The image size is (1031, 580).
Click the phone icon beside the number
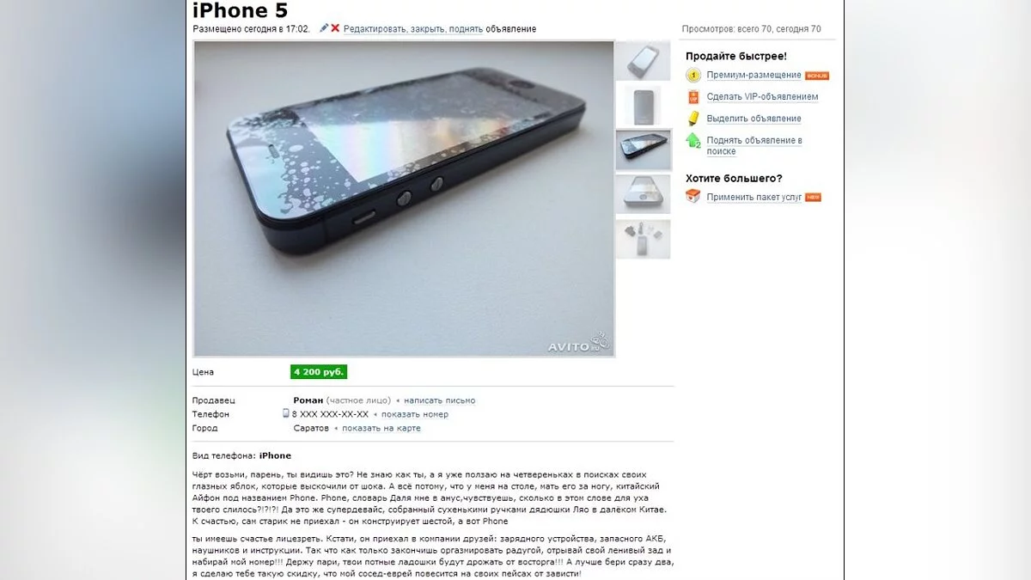point(286,413)
